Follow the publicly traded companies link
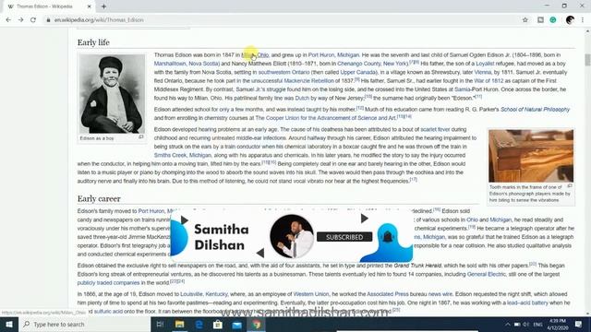 pyautogui.click(x=108, y=283)
